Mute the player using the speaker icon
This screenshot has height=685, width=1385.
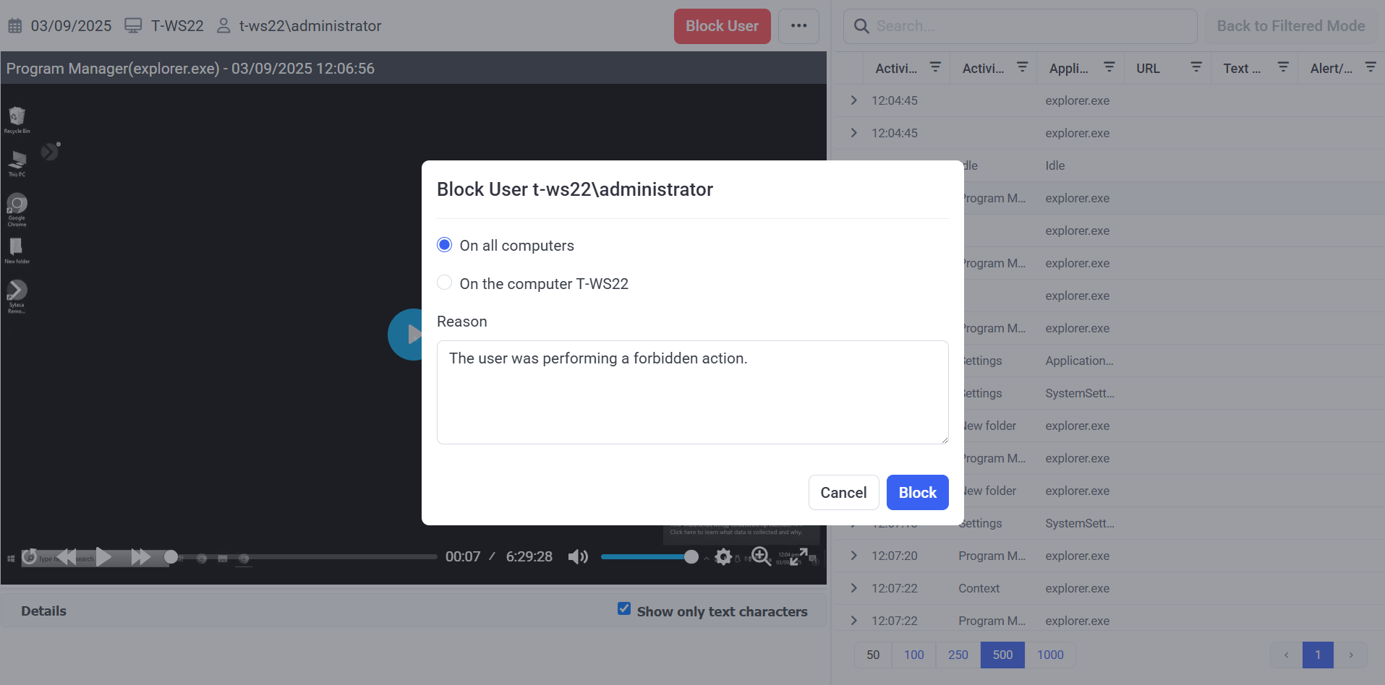coord(577,556)
